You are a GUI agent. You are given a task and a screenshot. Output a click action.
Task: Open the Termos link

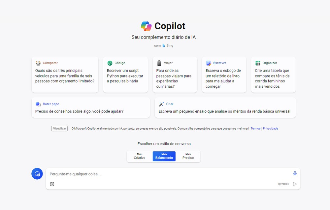point(255,129)
